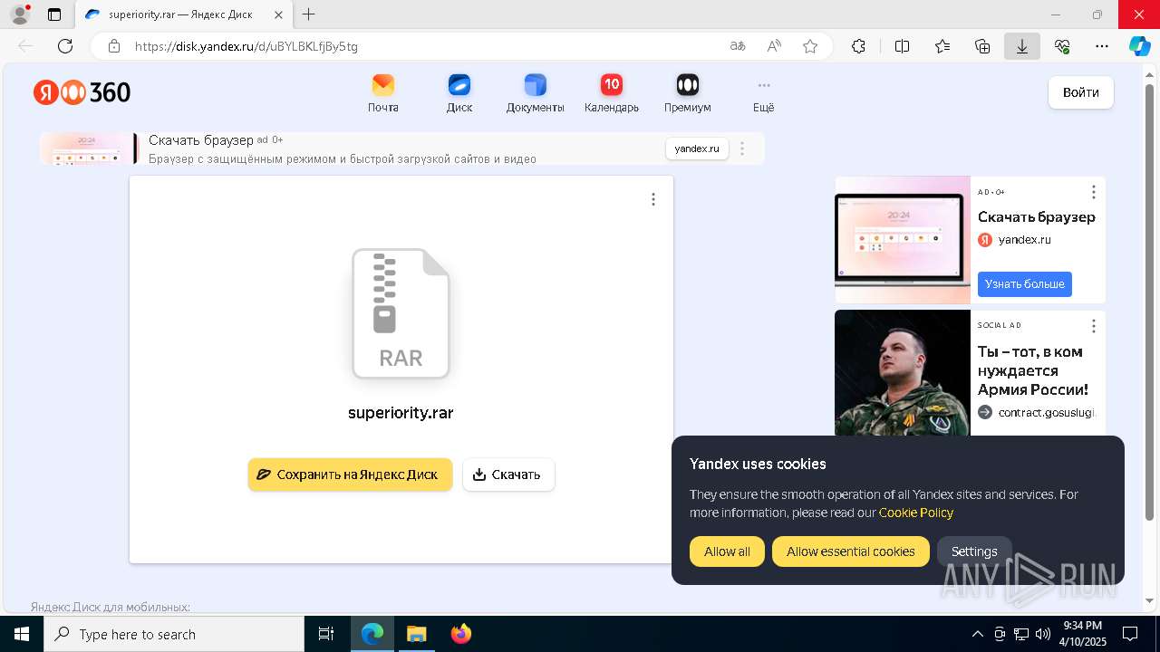The width and height of the screenshot is (1160, 652).
Task: View site information lock icon
Action: pos(114,46)
